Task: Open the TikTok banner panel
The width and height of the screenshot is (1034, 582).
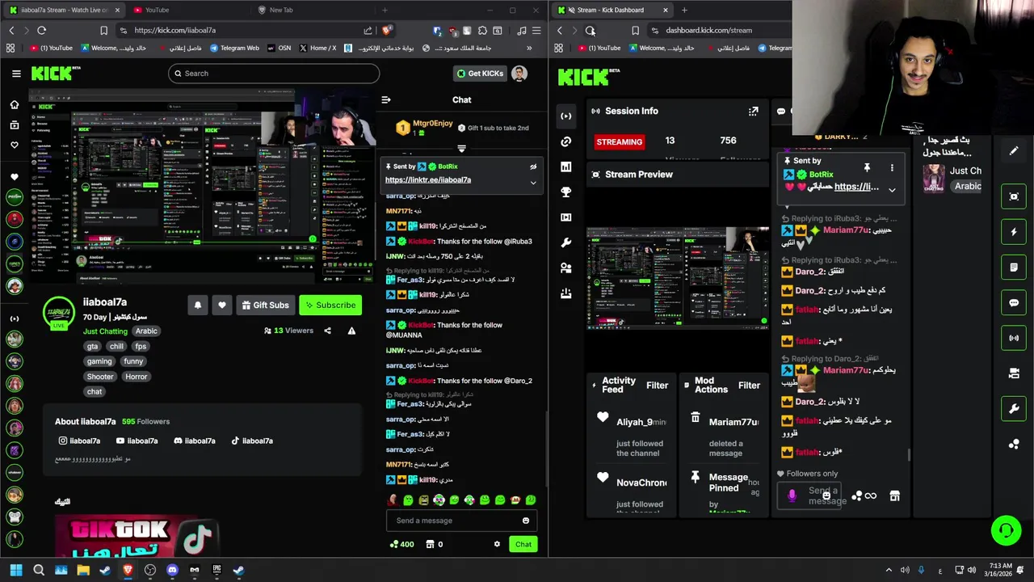Action: click(x=137, y=536)
